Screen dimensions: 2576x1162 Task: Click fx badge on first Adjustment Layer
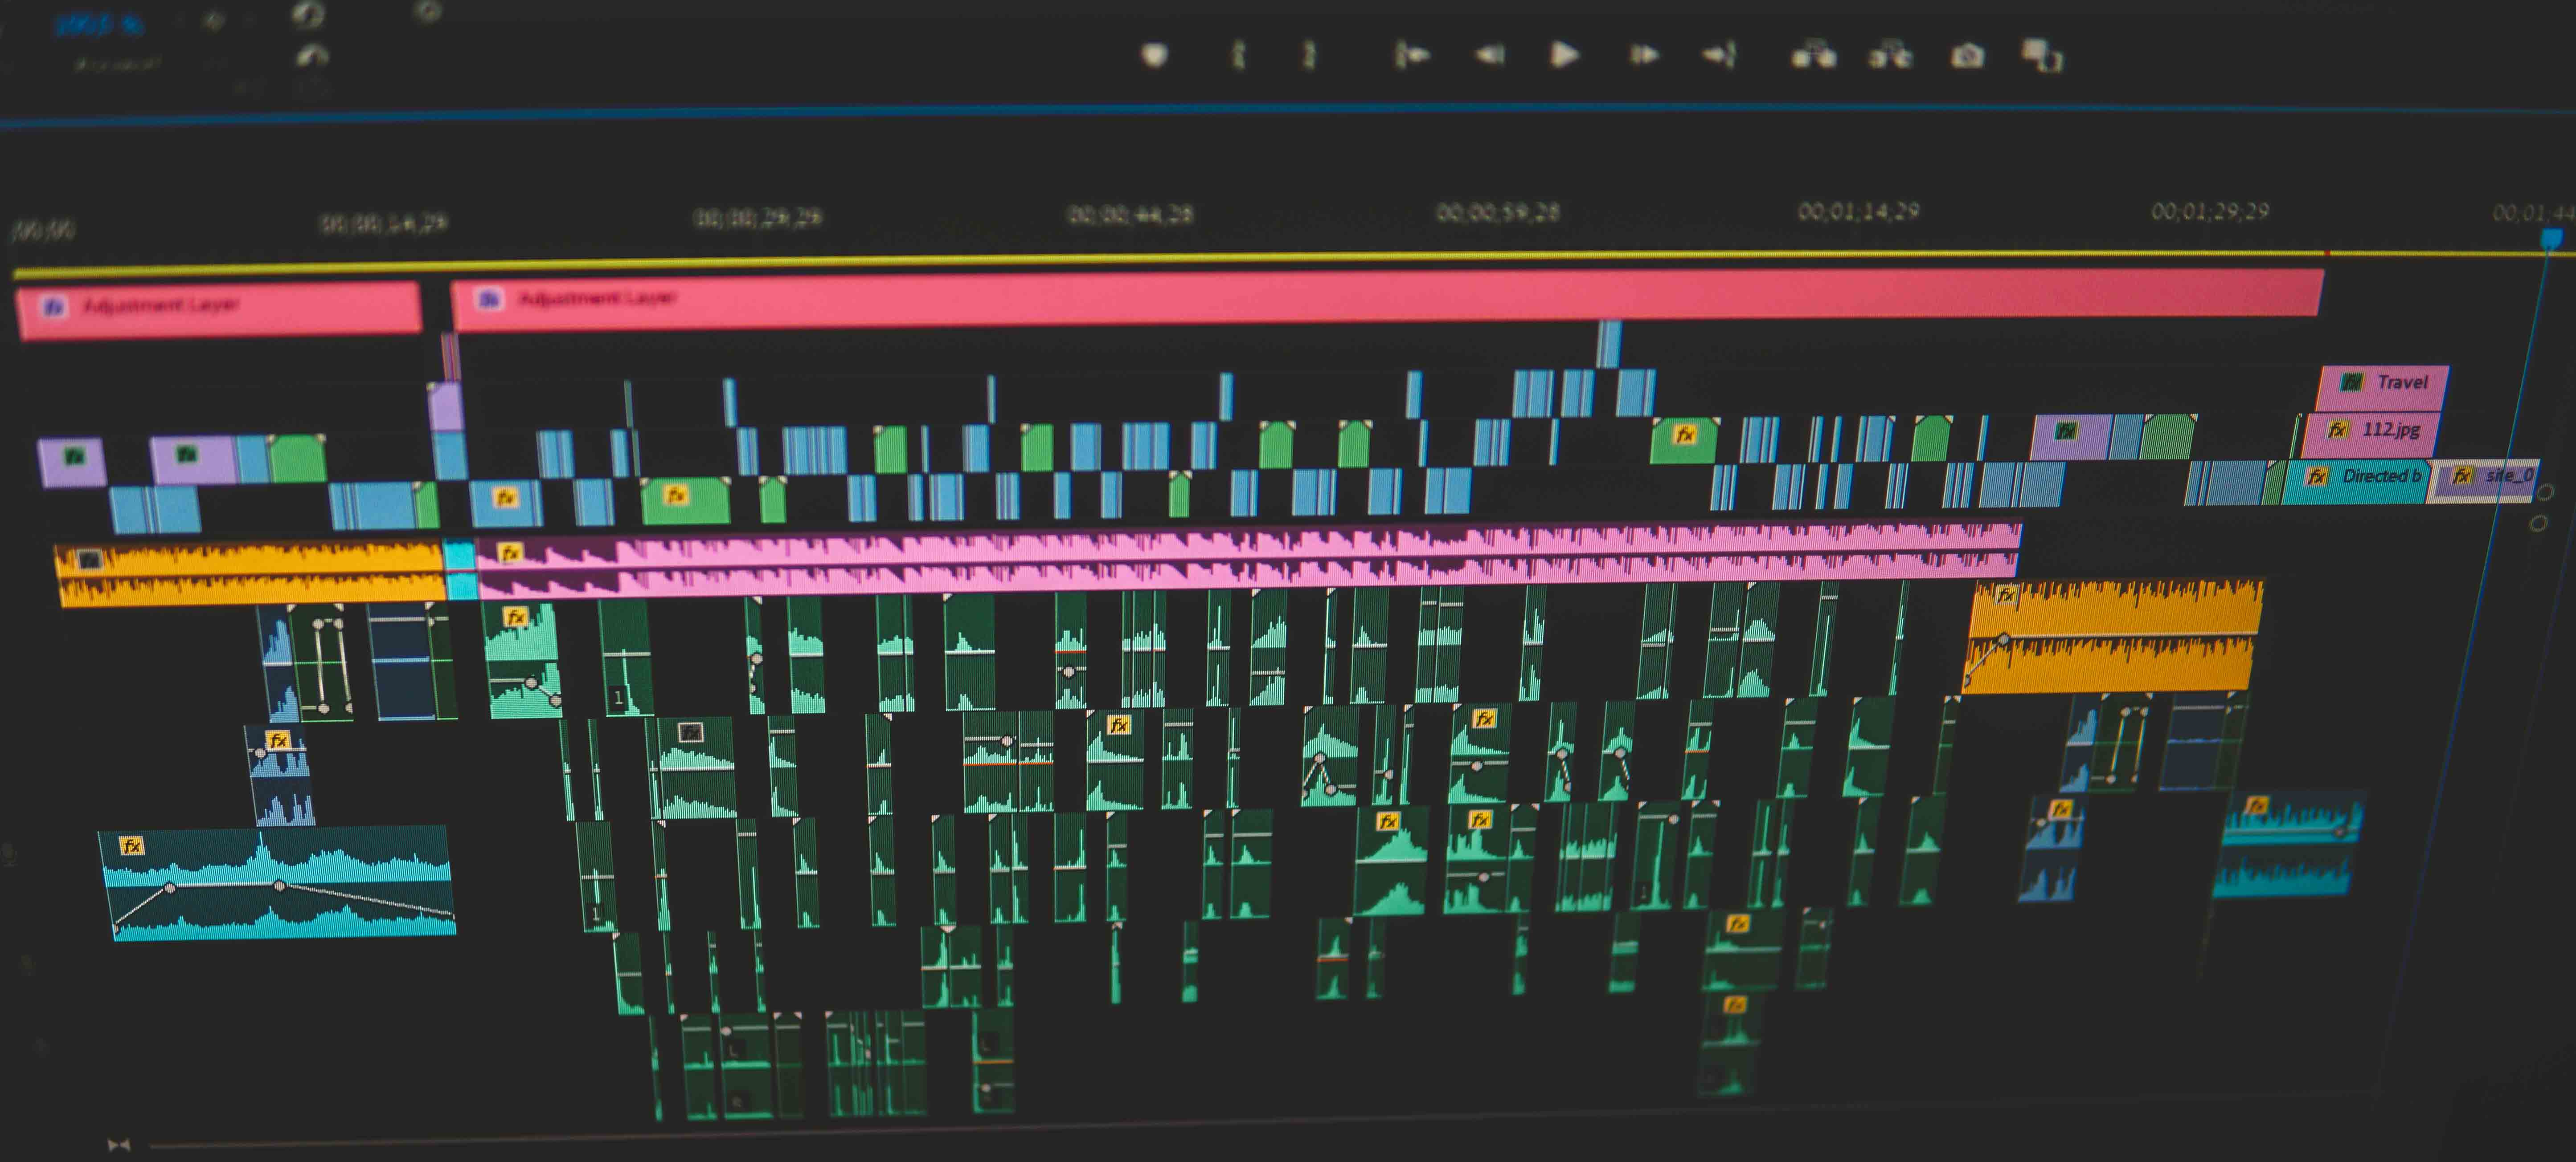pyautogui.click(x=54, y=307)
